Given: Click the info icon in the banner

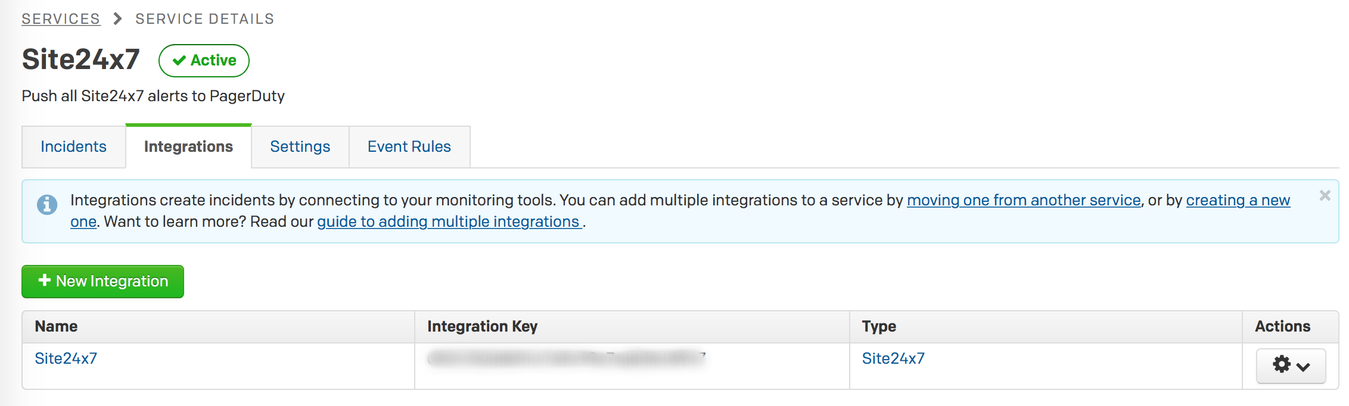Looking at the screenshot, I should pyautogui.click(x=48, y=205).
